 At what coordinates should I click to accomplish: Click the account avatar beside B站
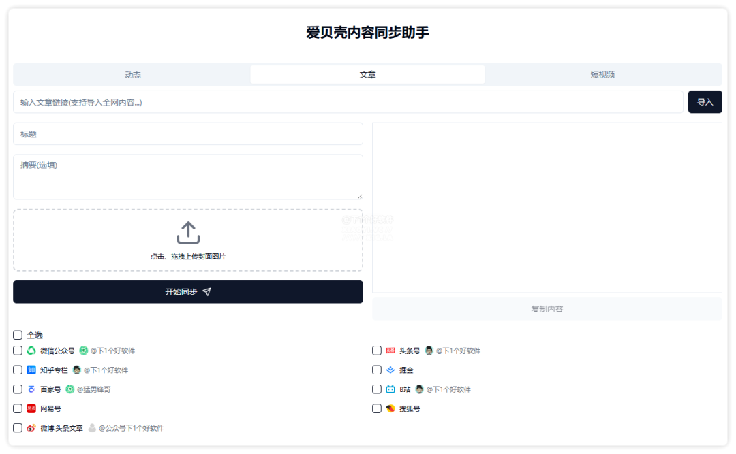[x=420, y=389]
